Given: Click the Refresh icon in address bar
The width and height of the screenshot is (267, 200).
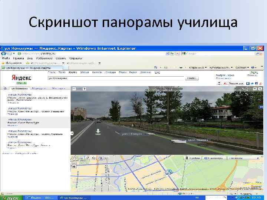Looking at the screenshot, I should [x=172, y=54].
